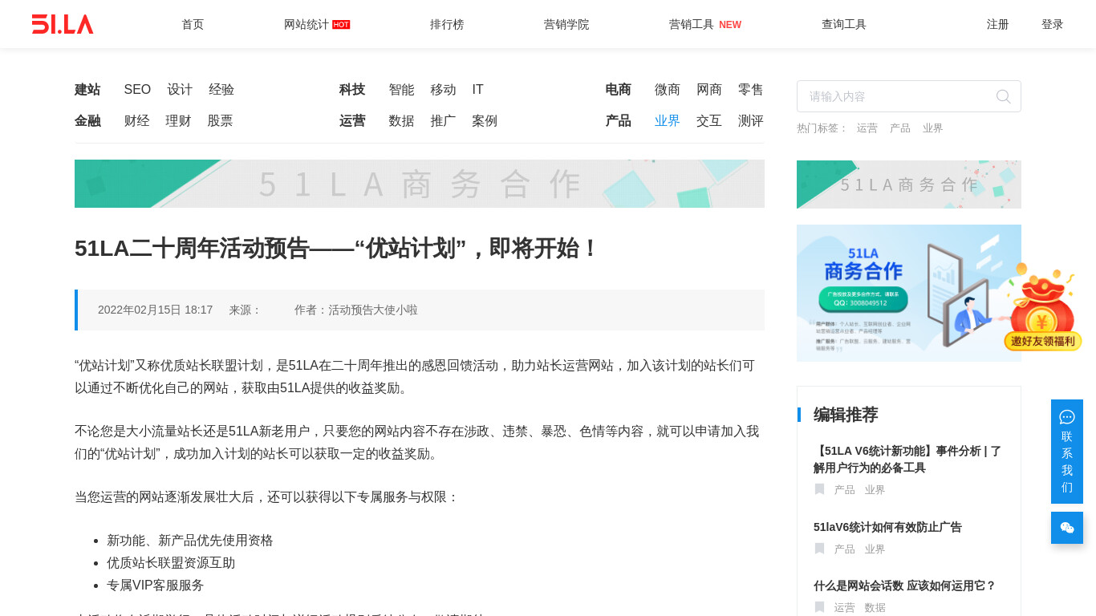
Task: Open the 移动 subcategory
Action: coord(444,90)
